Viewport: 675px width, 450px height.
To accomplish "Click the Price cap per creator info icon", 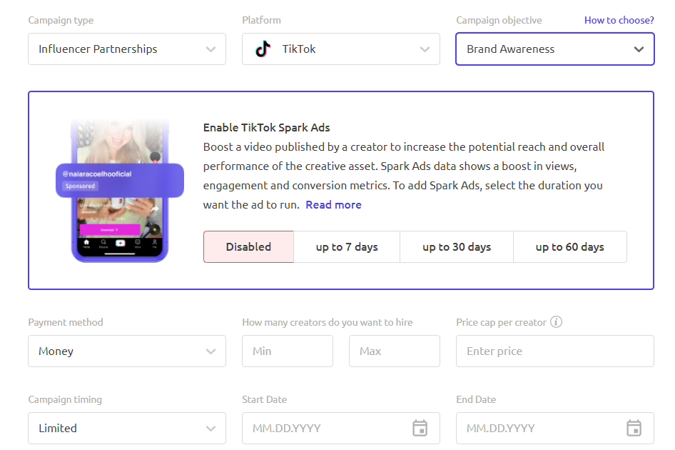I will [556, 322].
